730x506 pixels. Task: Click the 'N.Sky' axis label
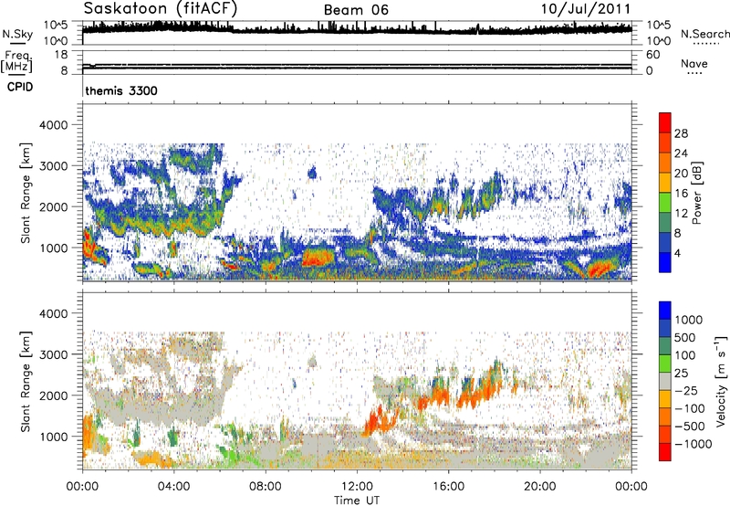(x=17, y=34)
